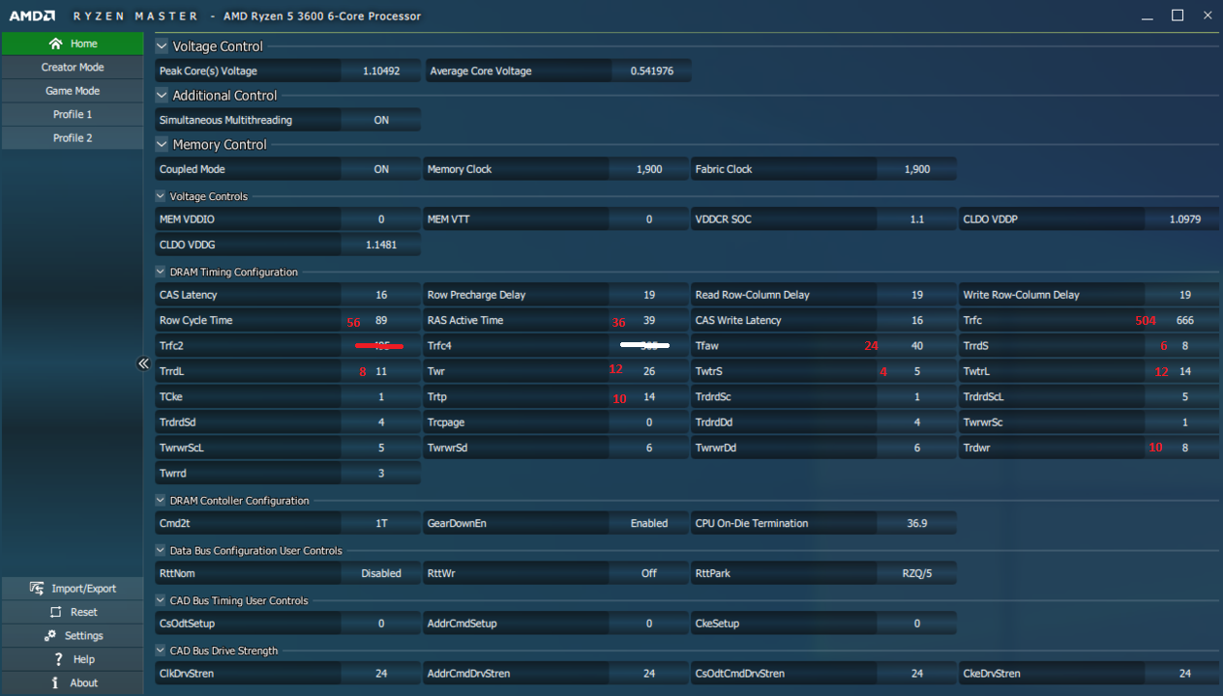Open Profile 2 in the sidebar

[x=73, y=138]
